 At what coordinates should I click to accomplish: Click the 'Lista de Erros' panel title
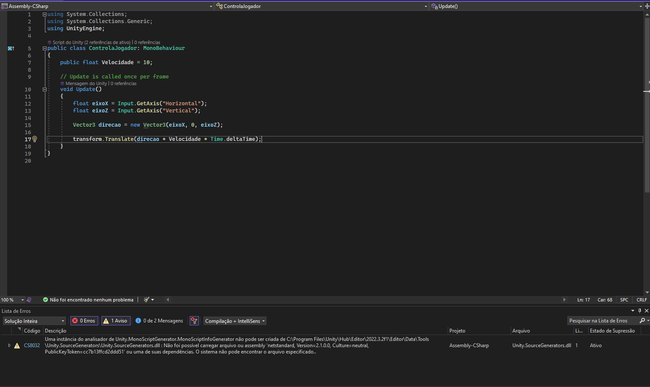point(16,311)
